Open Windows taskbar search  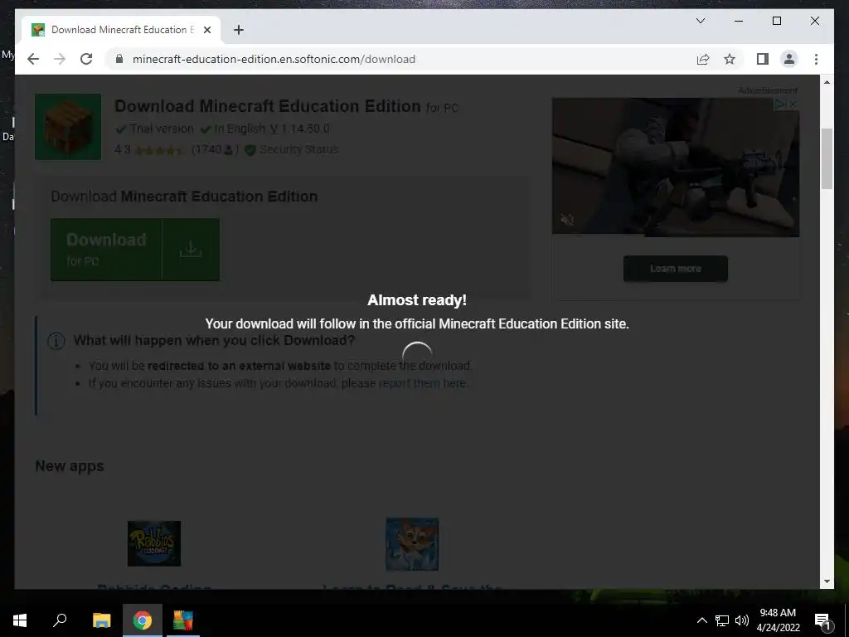tap(60, 620)
